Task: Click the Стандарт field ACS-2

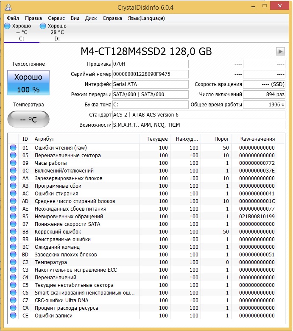Action: tap(198, 114)
